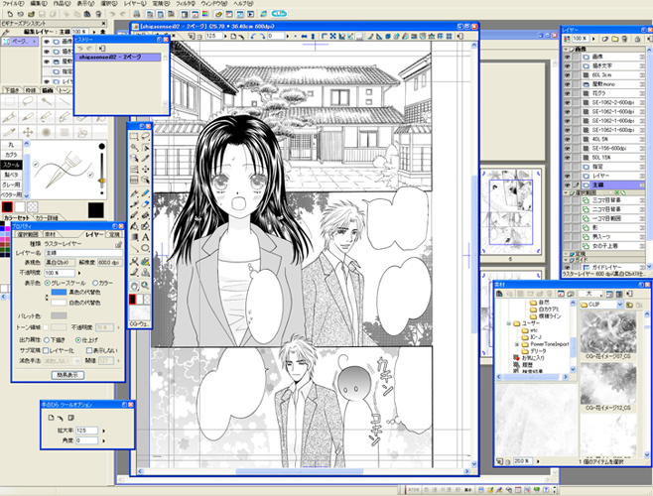Collapse the ユーザー folder tree node
This screenshot has height=496, width=653.
[x=508, y=323]
